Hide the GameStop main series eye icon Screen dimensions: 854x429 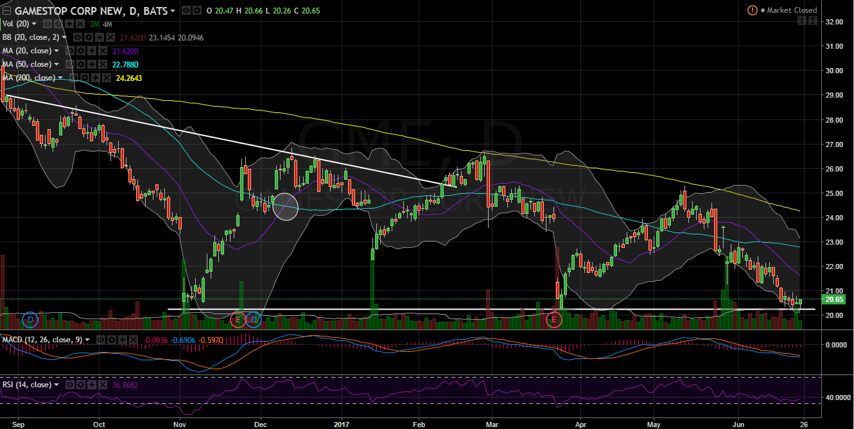point(185,10)
